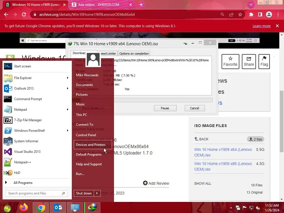Open Control Panel taskbar icon
284x213 pixels.
tap(75, 207)
